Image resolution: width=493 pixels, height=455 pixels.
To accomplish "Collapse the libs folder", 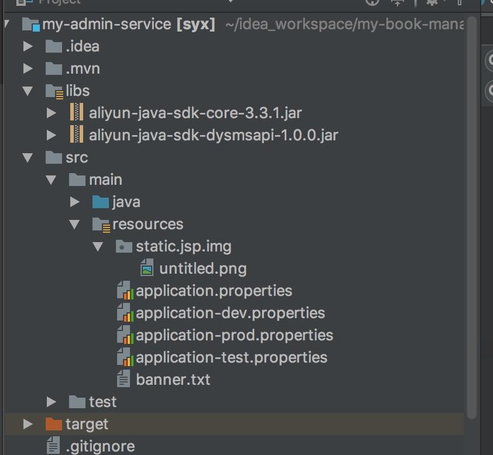I will click(x=28, y=91).
